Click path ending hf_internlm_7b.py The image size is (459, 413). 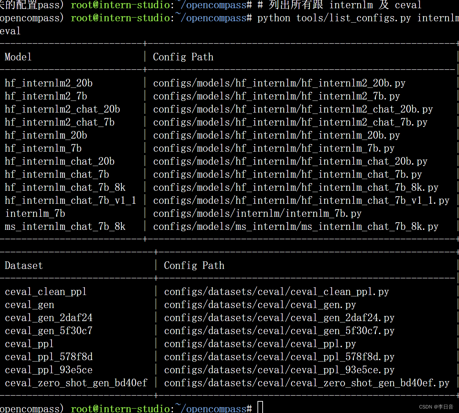click(274, 149)
